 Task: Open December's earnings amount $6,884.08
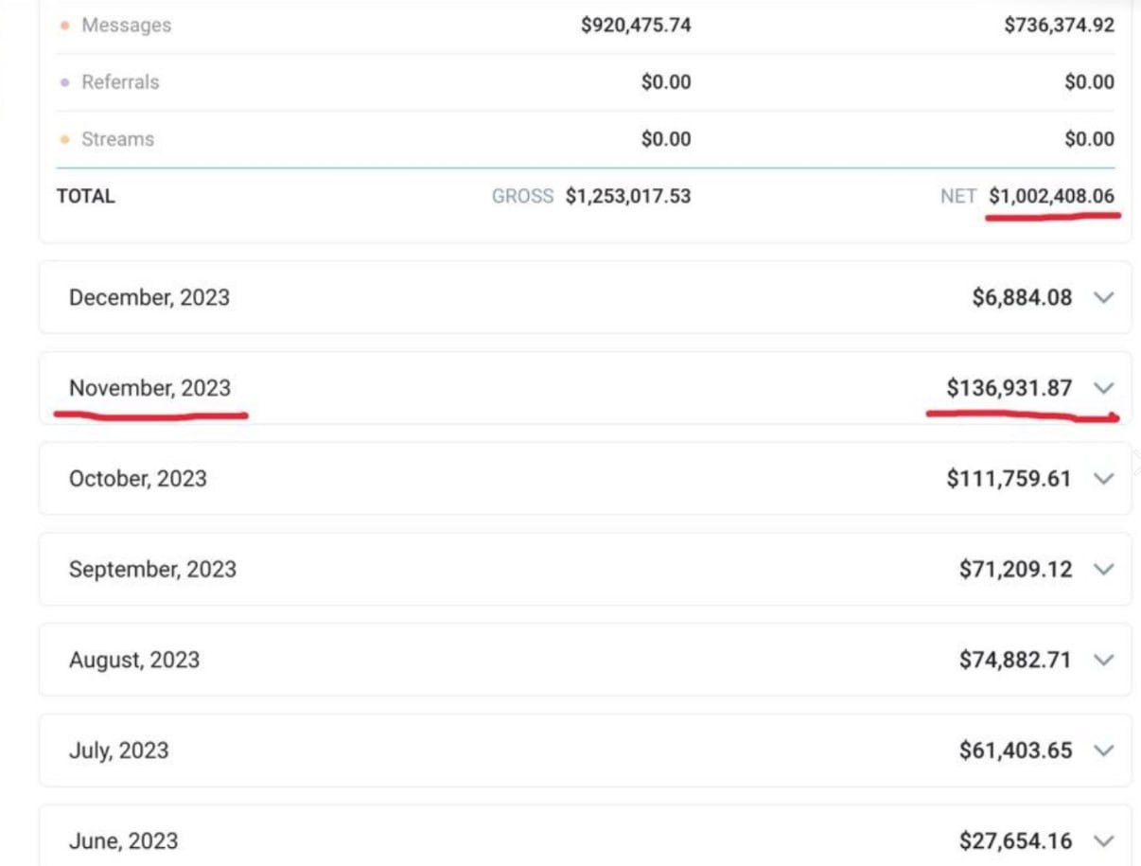click(x=1020, y=297)
